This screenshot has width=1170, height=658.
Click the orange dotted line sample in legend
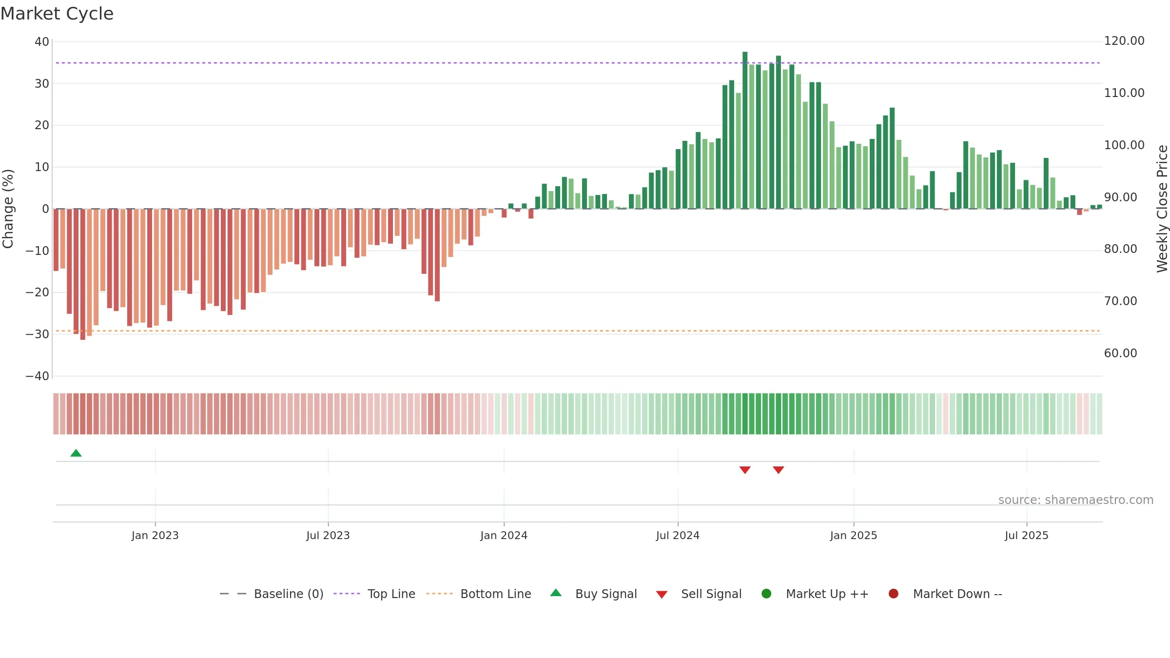tap(440, 594)
